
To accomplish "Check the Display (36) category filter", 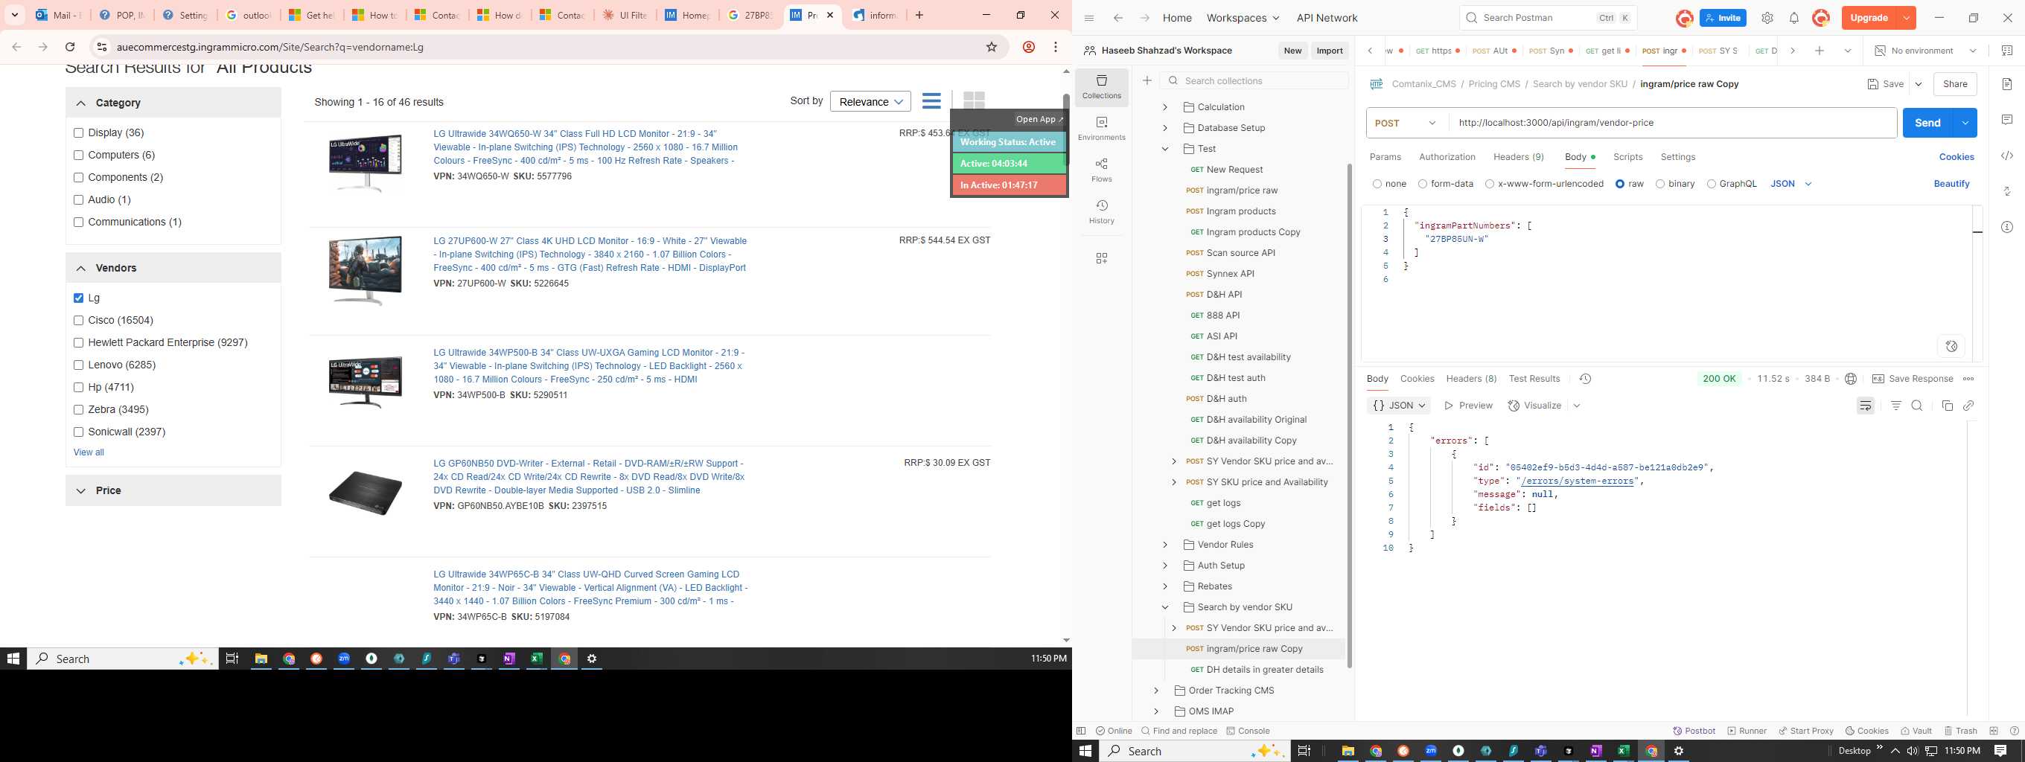I will tap(79, 132).
